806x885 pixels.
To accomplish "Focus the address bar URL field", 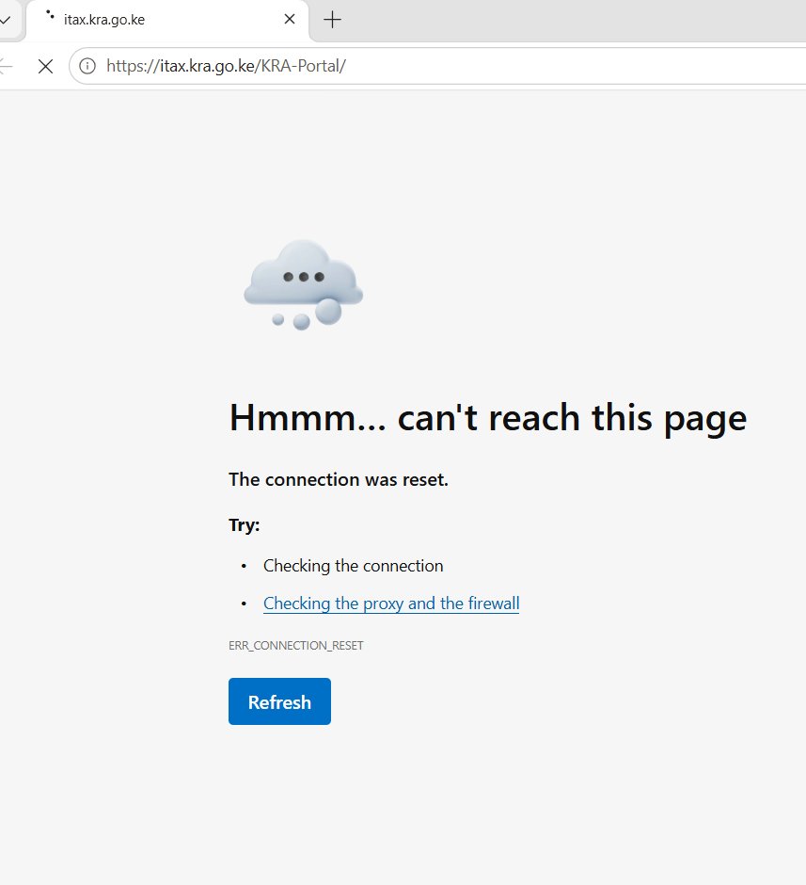I will (x=439, y=66).
